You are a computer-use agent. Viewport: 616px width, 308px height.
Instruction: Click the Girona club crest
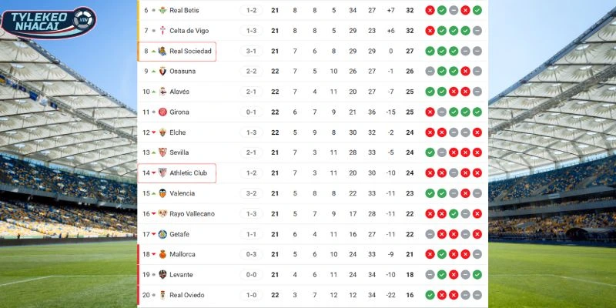(162, 112)
